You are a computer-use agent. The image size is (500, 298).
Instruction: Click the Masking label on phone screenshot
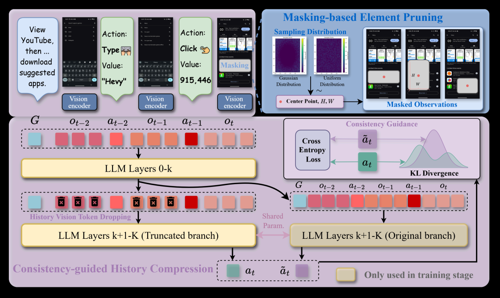pos(234,66)
